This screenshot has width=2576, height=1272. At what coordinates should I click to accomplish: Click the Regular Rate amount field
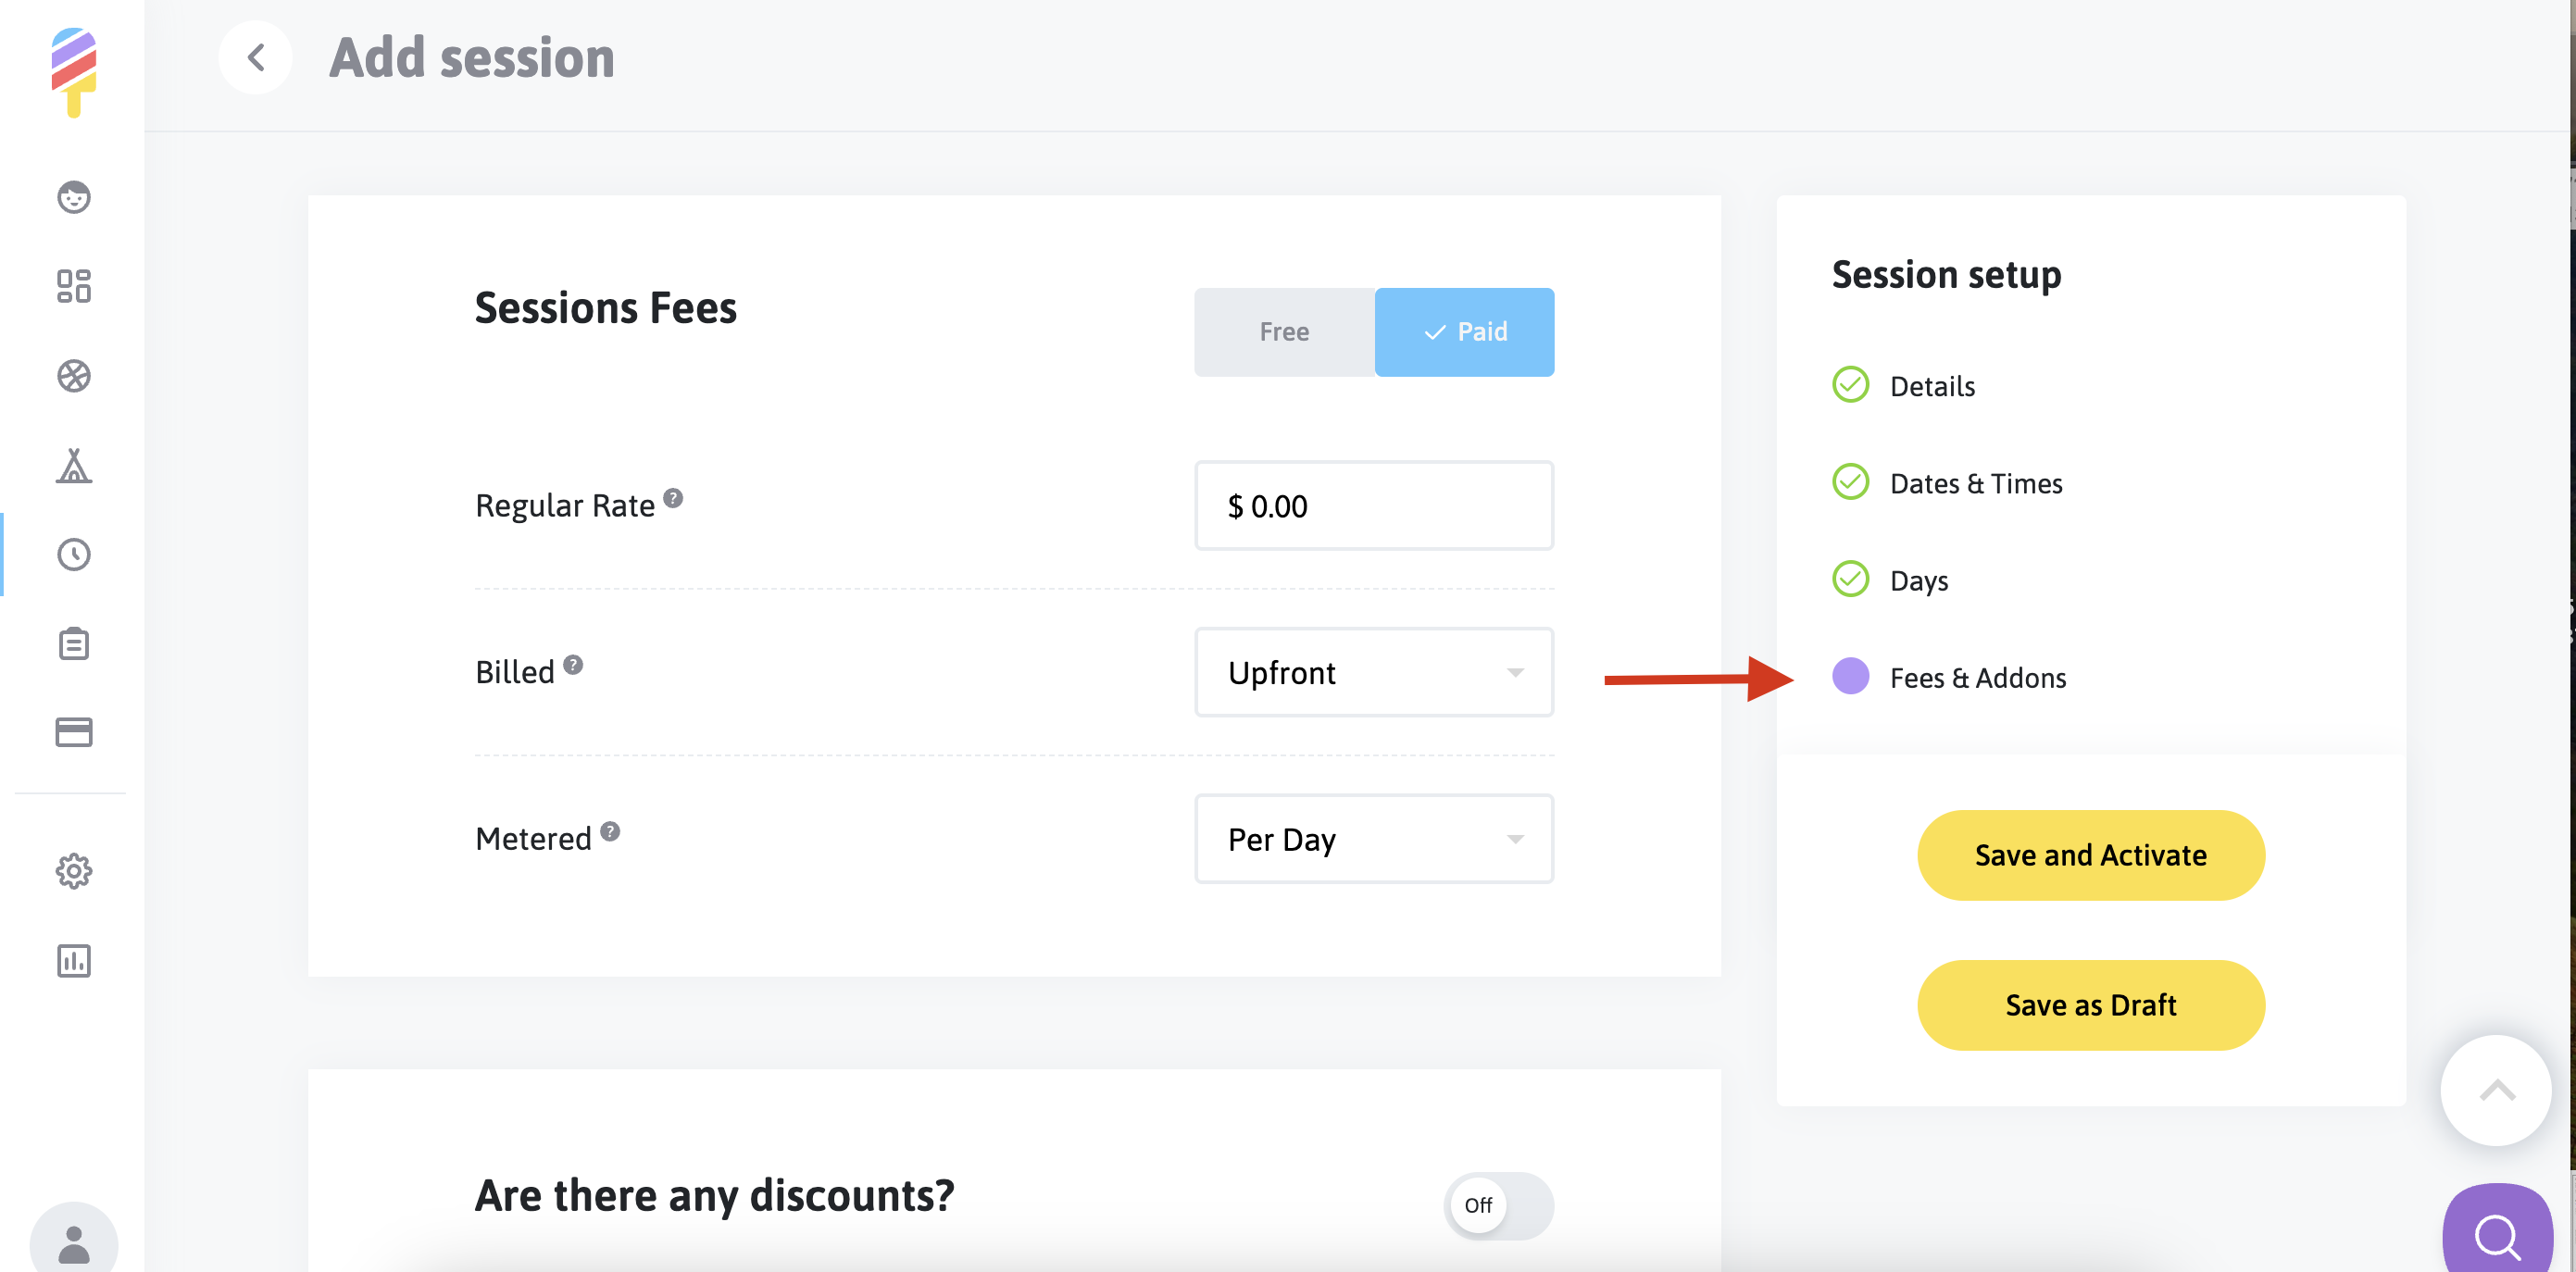point(1374,506)
